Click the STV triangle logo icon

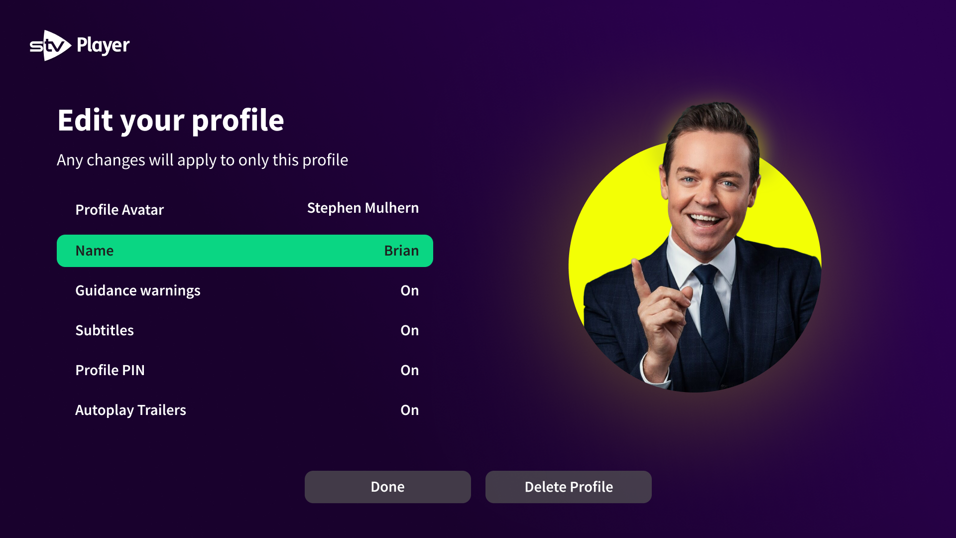[x=50, y=45]
